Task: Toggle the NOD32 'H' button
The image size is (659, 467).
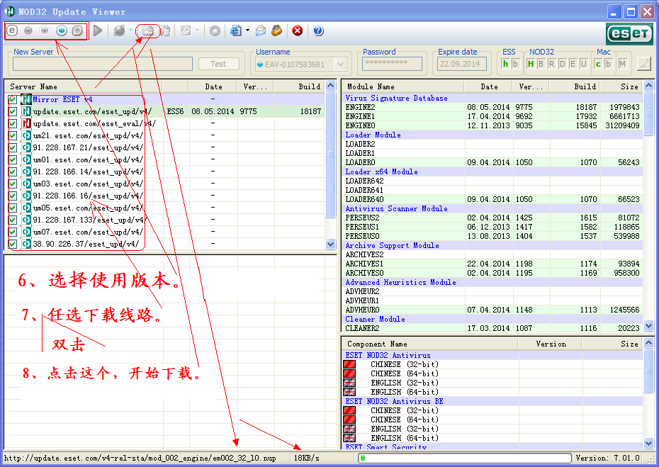Action: point(531,64)
